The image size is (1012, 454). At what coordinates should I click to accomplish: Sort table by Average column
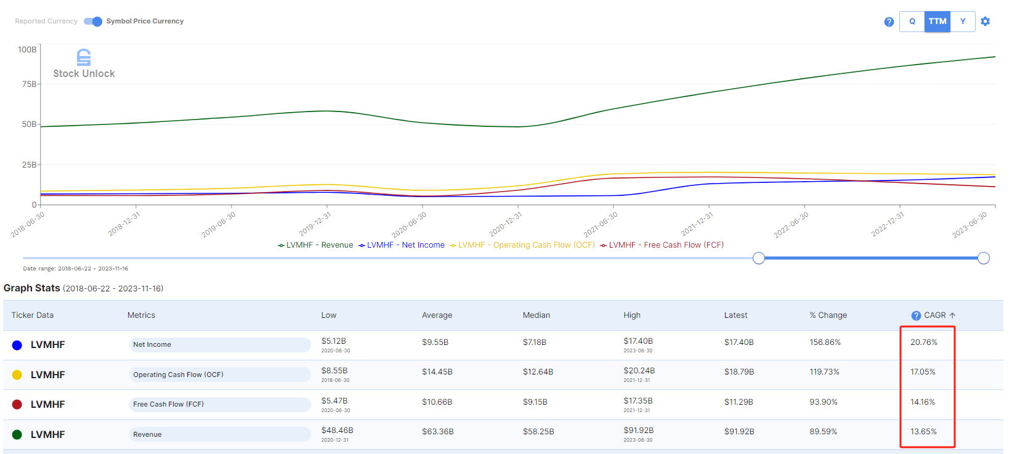[x=437, y=315]
